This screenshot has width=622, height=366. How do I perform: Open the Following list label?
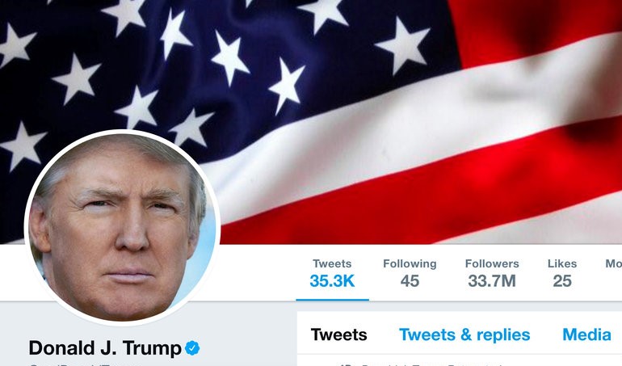pos(410,264)
